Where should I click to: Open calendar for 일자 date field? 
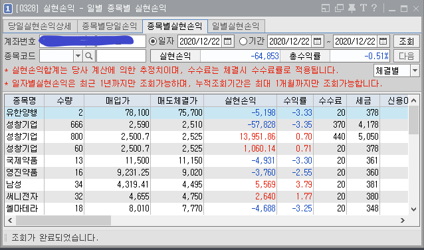coord(228,41)
